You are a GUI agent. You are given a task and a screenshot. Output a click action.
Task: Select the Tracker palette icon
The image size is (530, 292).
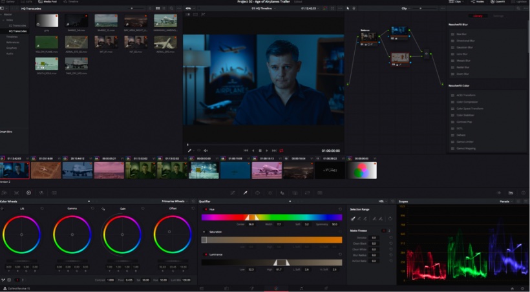click(270, 193)
